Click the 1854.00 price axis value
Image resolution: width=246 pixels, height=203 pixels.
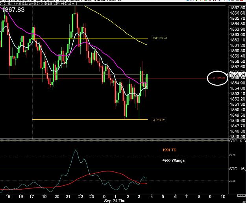tap(237, 88)
